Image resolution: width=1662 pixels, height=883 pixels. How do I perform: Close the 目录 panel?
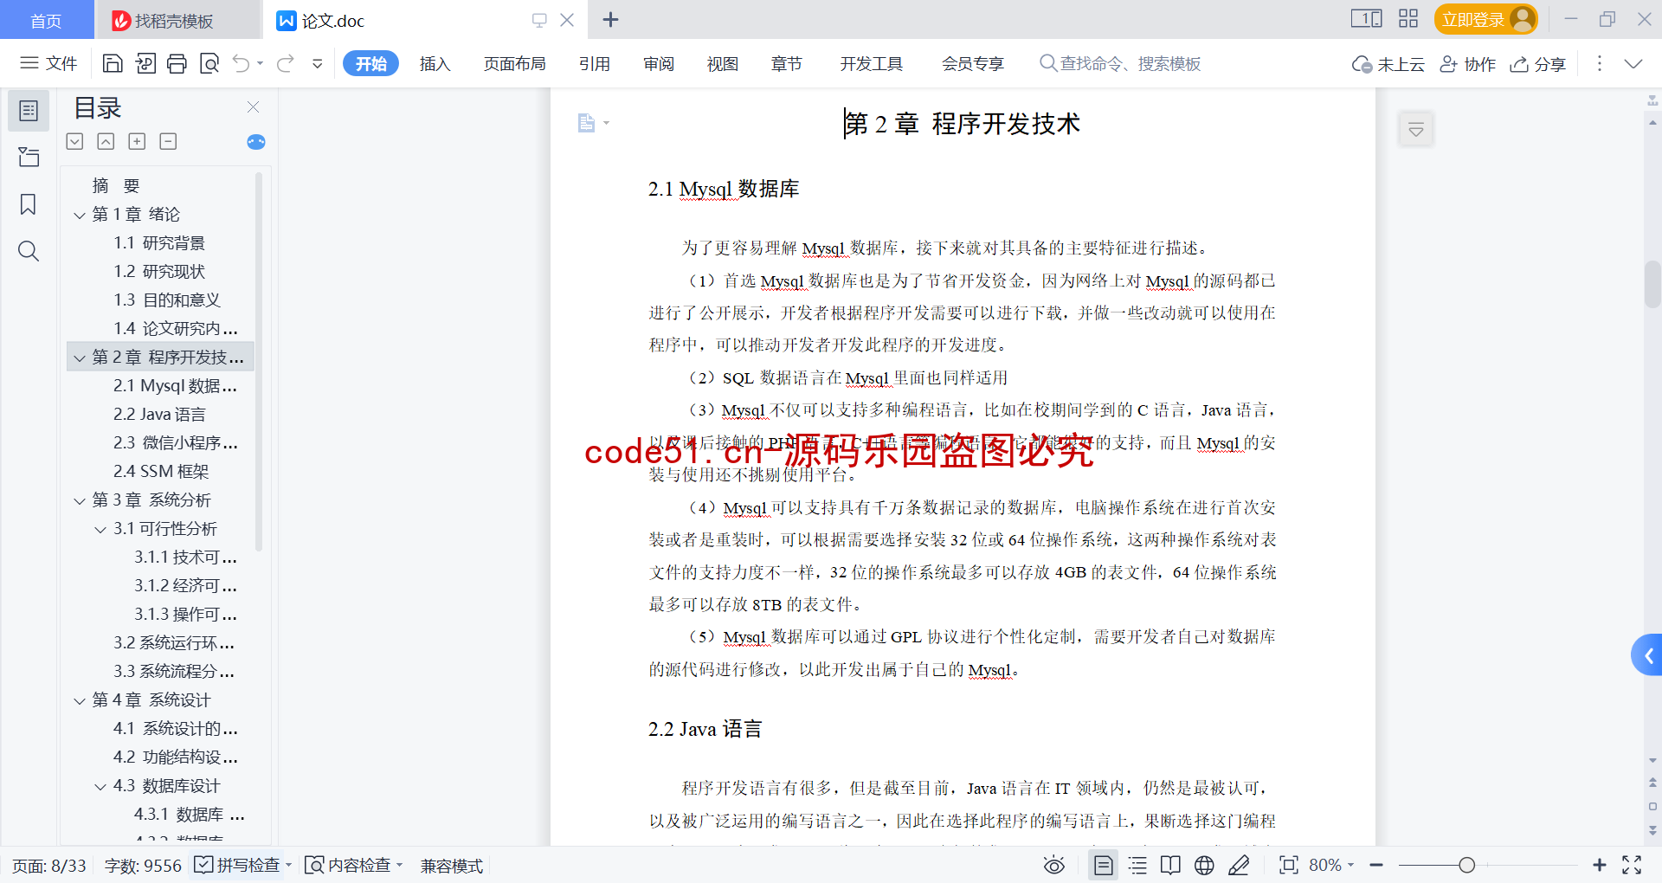point(254,106)
